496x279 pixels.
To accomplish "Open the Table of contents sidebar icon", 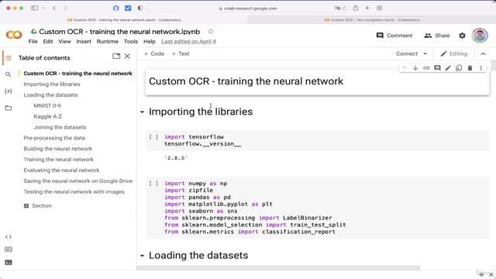I will click(9, 58).
